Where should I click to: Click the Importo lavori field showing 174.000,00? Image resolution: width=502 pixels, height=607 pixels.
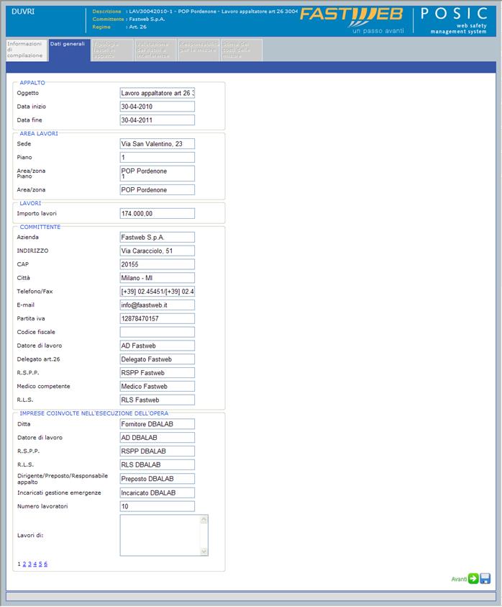coord(158,213)
